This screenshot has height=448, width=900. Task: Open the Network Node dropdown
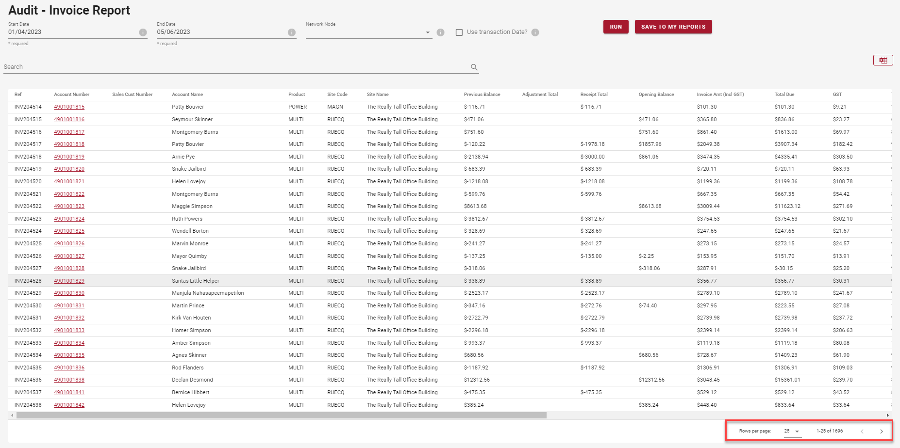pyautogui.click(x=427, y=32)
